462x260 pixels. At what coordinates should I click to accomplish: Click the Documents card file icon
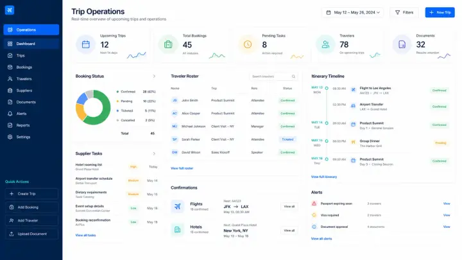point(402,44)
